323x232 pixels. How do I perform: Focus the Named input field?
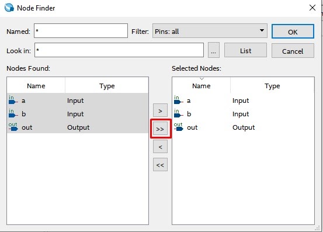(x=81, y=31)
